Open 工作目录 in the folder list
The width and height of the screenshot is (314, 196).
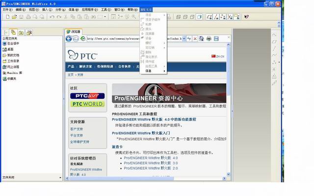tap(11, 61)
